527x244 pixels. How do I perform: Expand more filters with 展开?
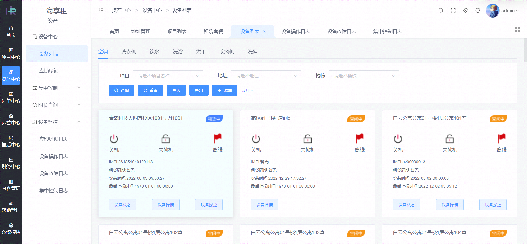click(247, 90)
